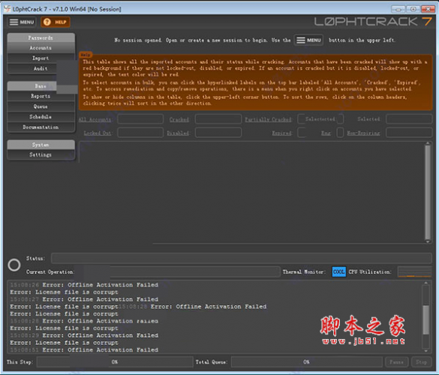Open Queue in the sidebar
The width and height of the screenshot is (439, 375).
41,106
